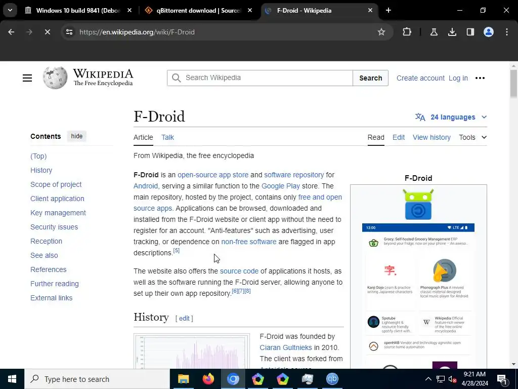Screen dimensions: 518x389
Task: Follow the software repository link
Action: click(294, 175)
